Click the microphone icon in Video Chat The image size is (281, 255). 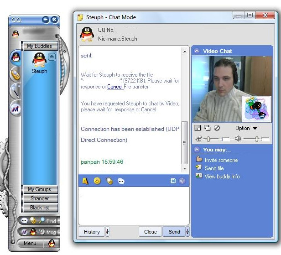[x=198, y=139]
